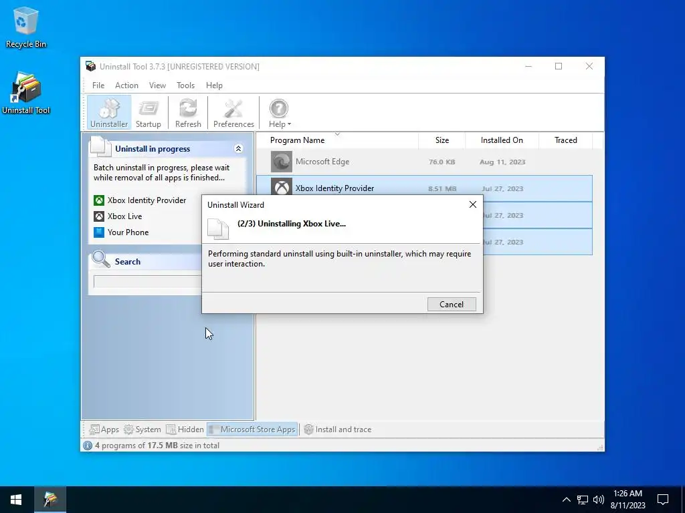Minimize the Uninstall Tool window
Viewport: 685px width, 513px height.
pos(528,66)
